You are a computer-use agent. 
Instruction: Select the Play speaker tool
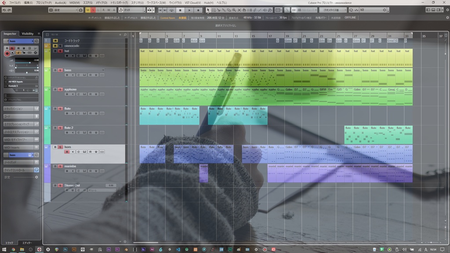coord(265,10)
